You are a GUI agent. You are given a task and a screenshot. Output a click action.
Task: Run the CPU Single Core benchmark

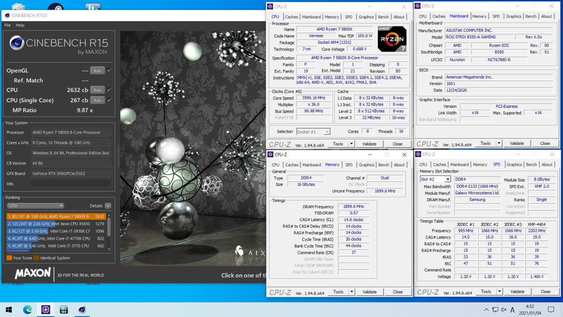click(x=97, y=100)
